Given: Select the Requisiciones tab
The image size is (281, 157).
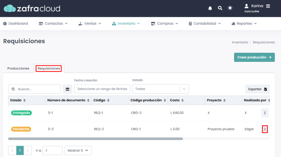Looking at the screenshot, I should click(49, 68).
